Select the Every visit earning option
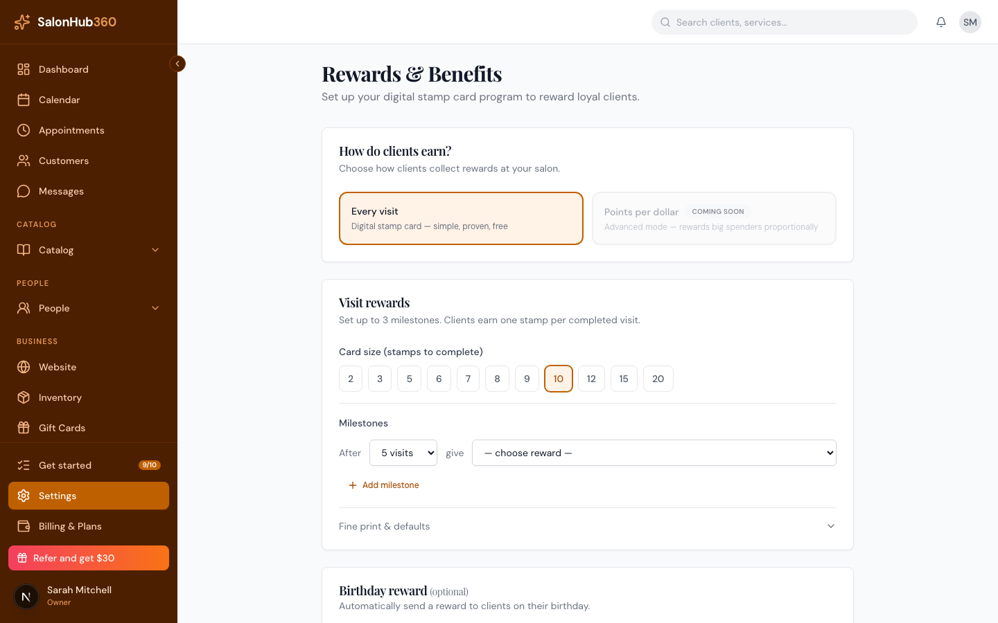Viewport: 998px width, 623px height. point(461,219)
